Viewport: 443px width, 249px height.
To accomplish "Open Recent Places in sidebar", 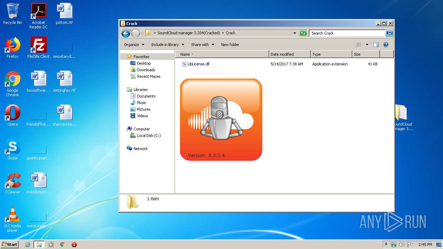I will tap(148, 76).
